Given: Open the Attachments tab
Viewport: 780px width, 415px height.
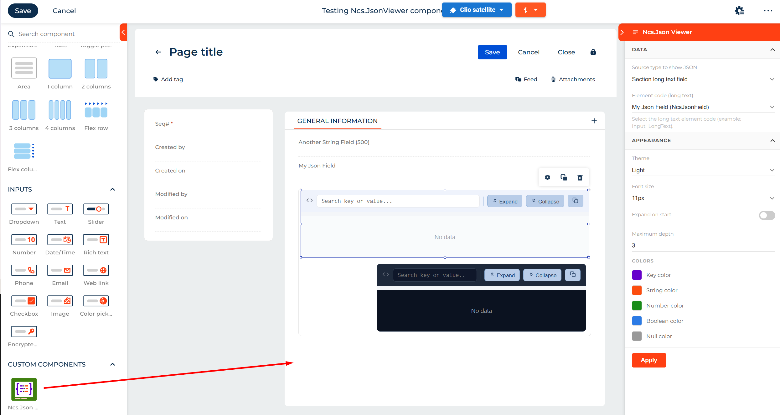Looking at the screenshot, I should 573,79.
